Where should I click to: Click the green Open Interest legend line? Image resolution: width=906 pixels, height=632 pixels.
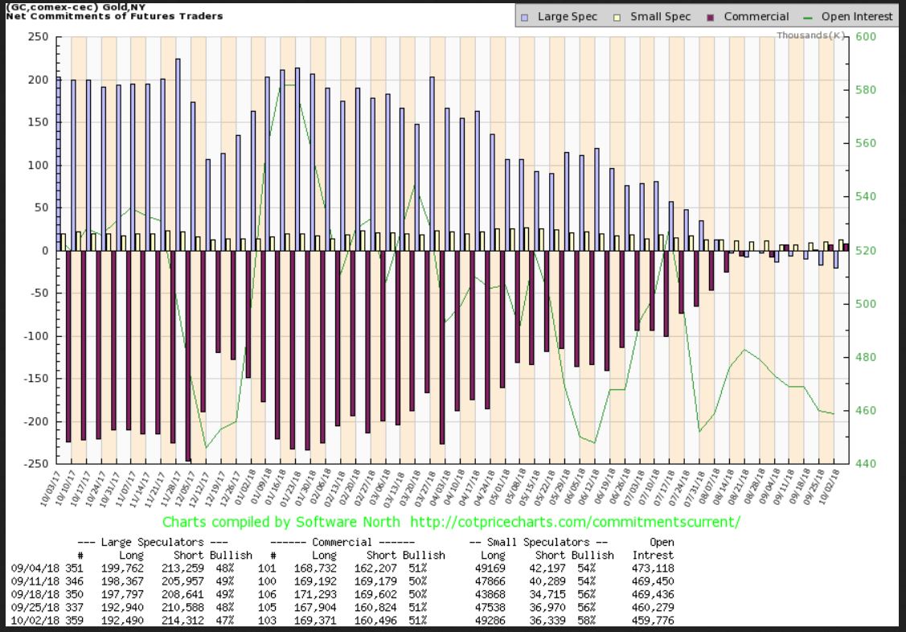click(807, 17)
